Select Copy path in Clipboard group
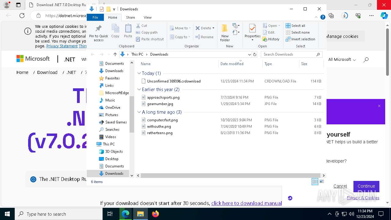 click(147, 32)
